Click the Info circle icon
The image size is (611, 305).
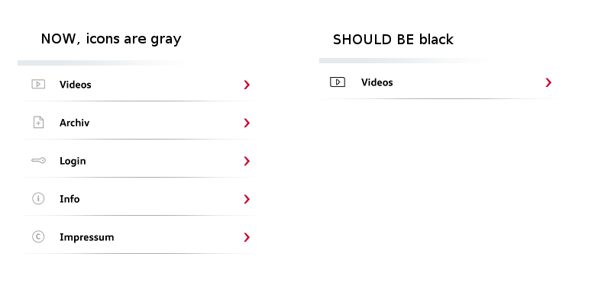tap(38, 199)
